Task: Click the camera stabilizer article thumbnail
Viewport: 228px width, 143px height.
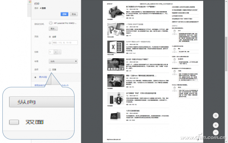Action: [114, 98]
